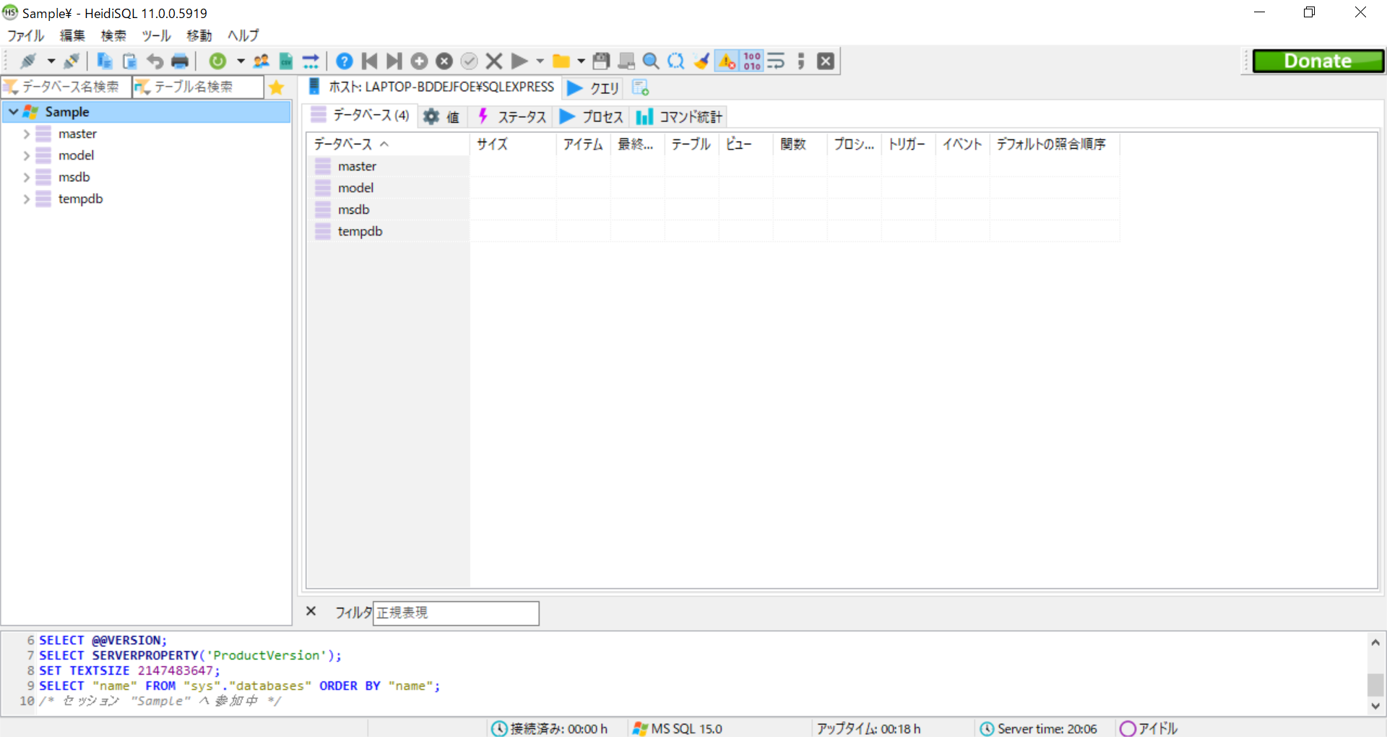Click the Print icon
This screenshot has width=1387, height=737.
coord(180,61)
